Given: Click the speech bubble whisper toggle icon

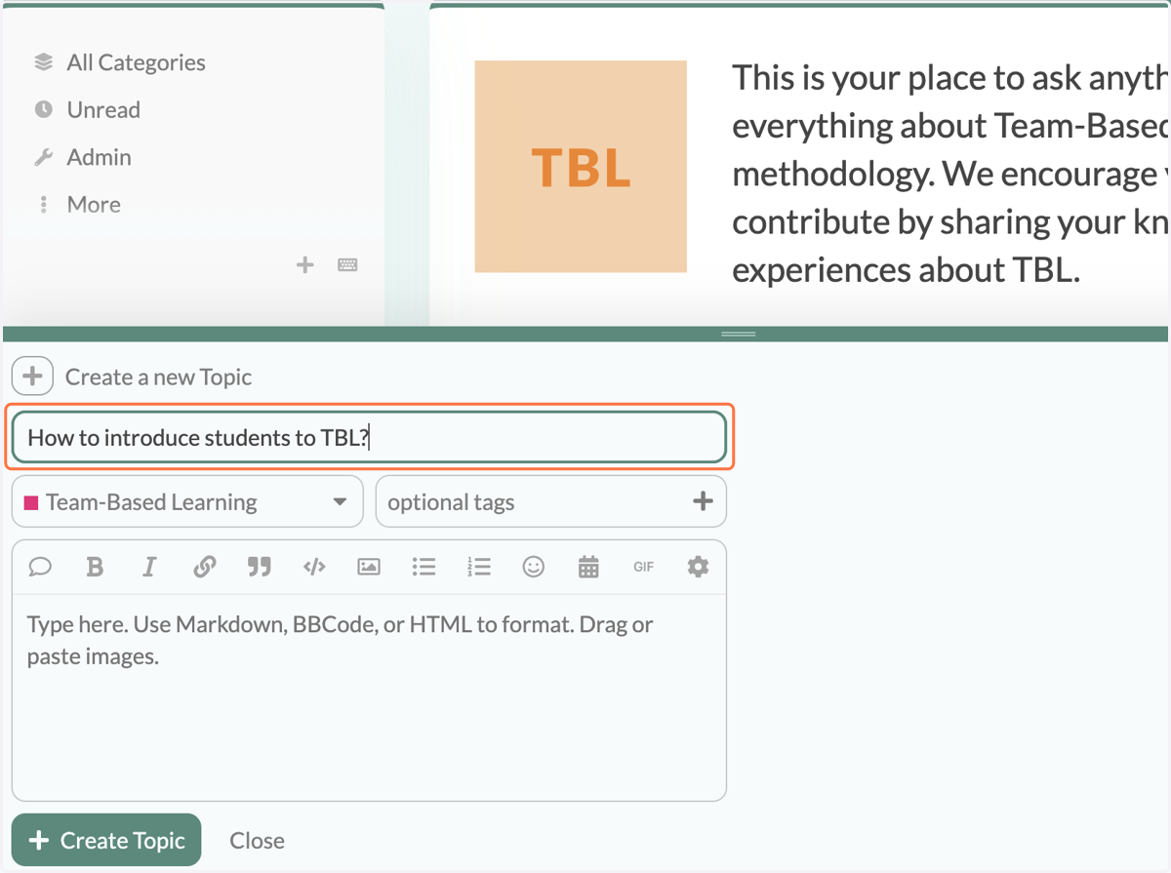Looking at the screenshot, I should [40, 567].
